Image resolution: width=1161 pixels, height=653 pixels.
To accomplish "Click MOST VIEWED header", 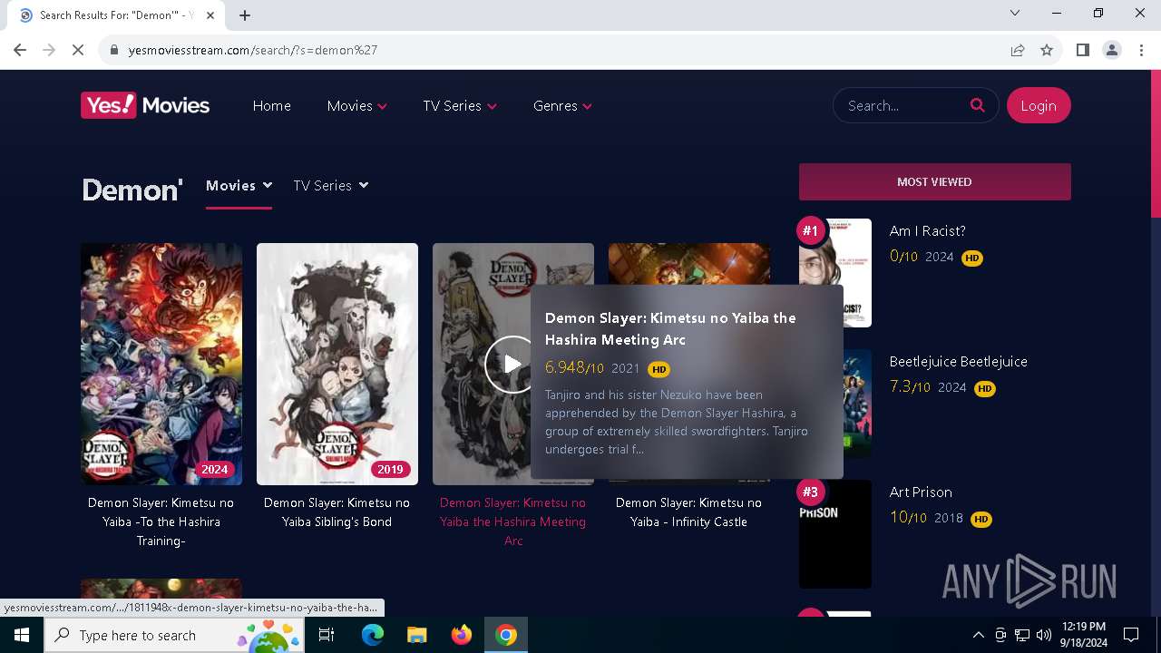I will pos(934,181).
